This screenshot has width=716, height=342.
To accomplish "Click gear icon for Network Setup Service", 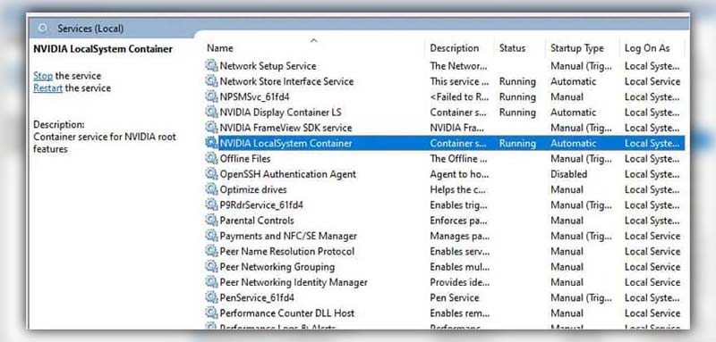I will pyautogui.click(x=211, y=66).
